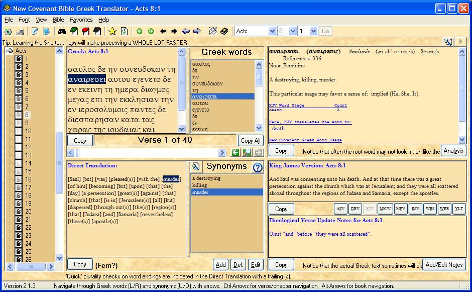Click the printer icon in toolbar

tap(19, 31)
